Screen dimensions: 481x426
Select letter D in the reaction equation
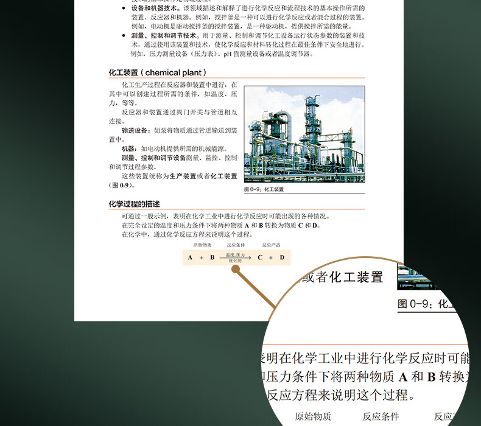click(282, 257)
